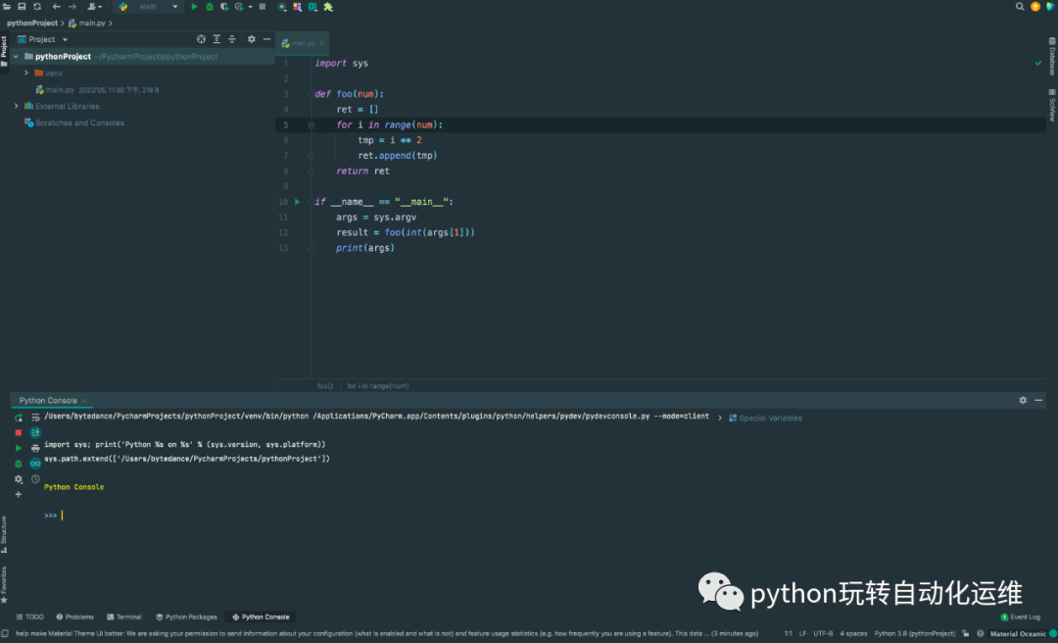Image resolution: width=1058 pixels, height=643 pixels.
Task: Click the teal layout toolbar icon
Action: (313, 7)
